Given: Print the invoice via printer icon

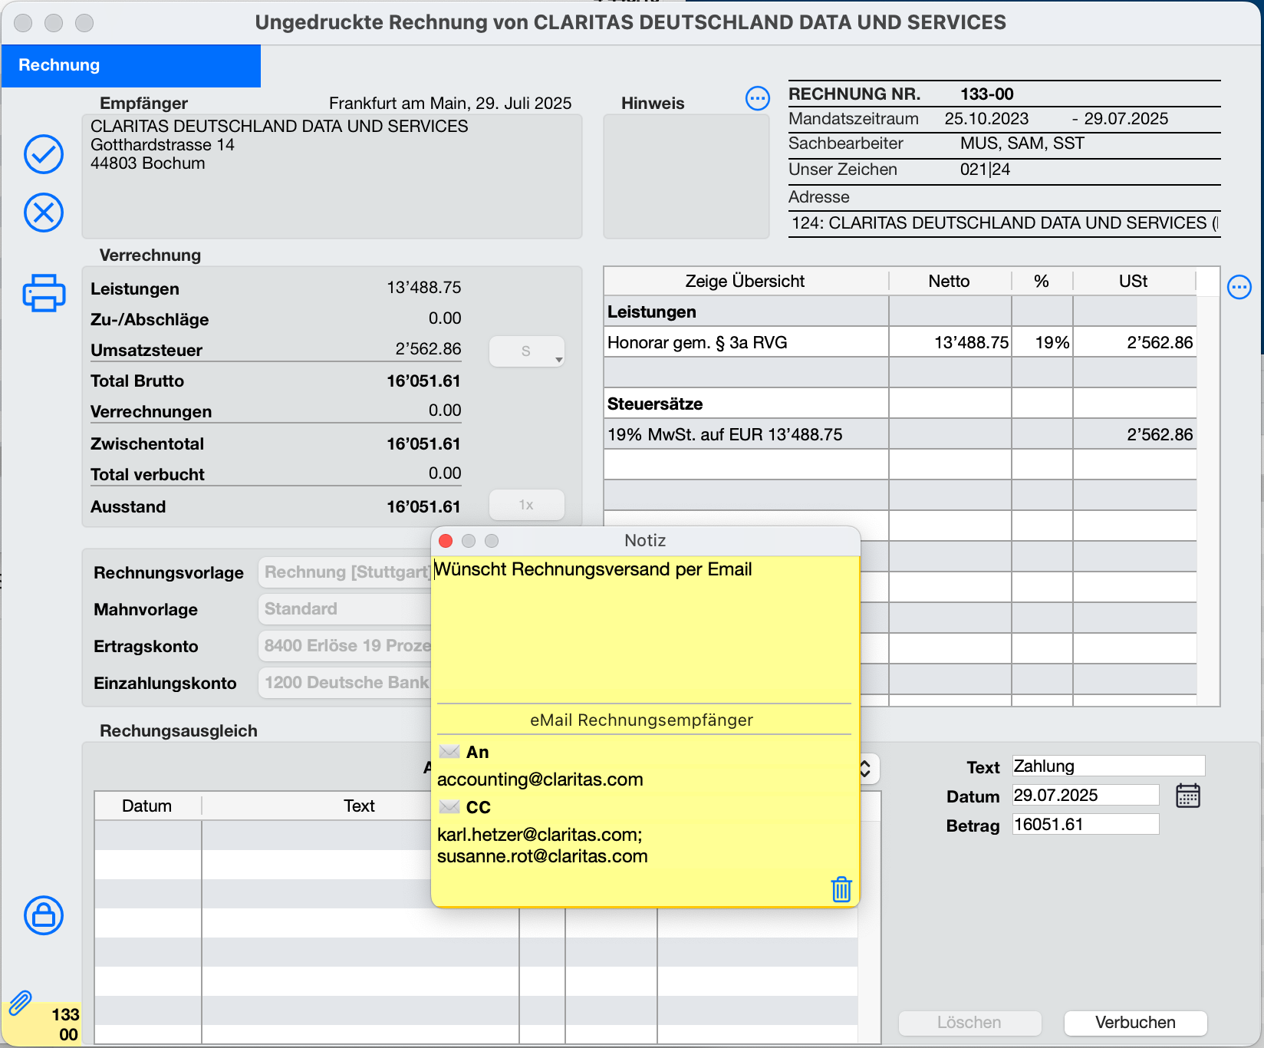Looking at the screenshot, I should coord(44,292).
